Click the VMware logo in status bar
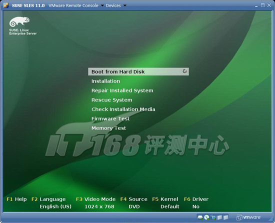The width and height of the screenshot is (275, 223). 248,217
